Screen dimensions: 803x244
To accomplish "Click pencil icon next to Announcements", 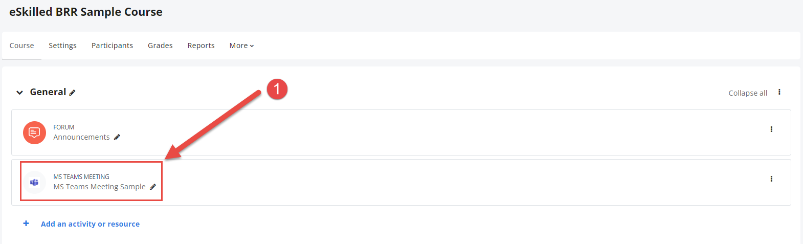I will click(117, 137).
